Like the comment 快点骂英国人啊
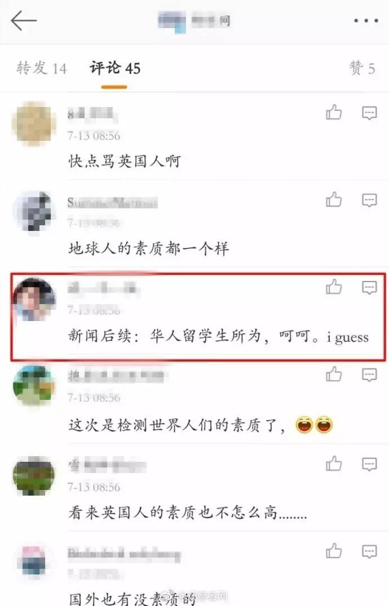This screenshot has width=389, height=606. point(334,113)
